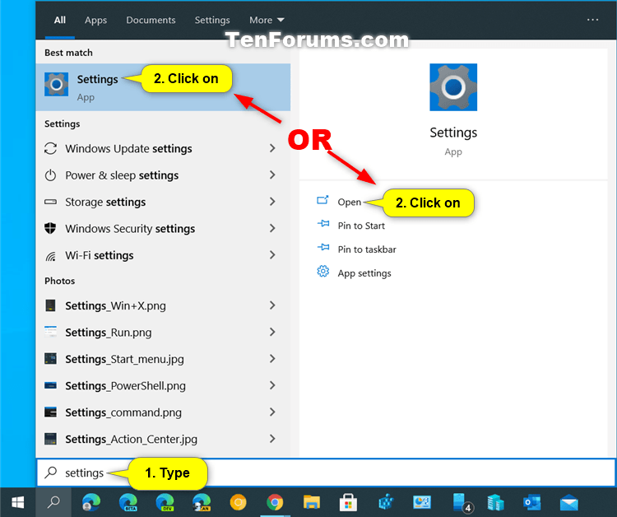The image size is (617, 517).
Task: Click the Windows Start button
Action: pos(18,502)
